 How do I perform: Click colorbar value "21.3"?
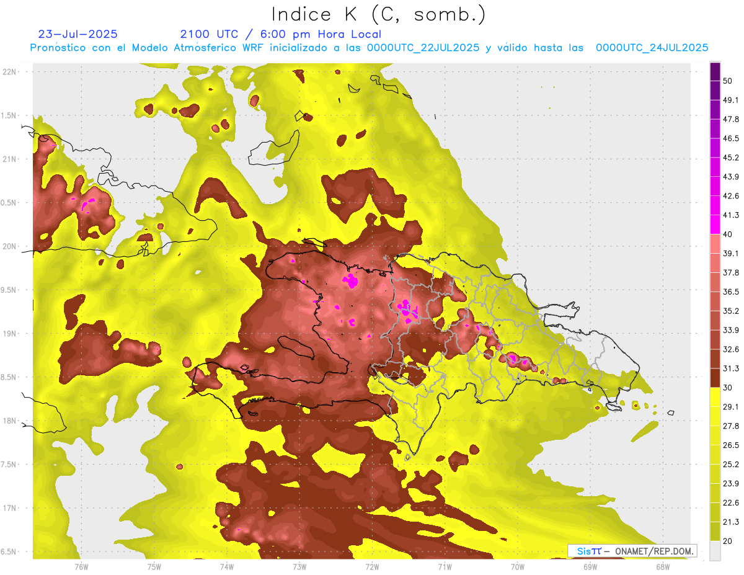730,522
